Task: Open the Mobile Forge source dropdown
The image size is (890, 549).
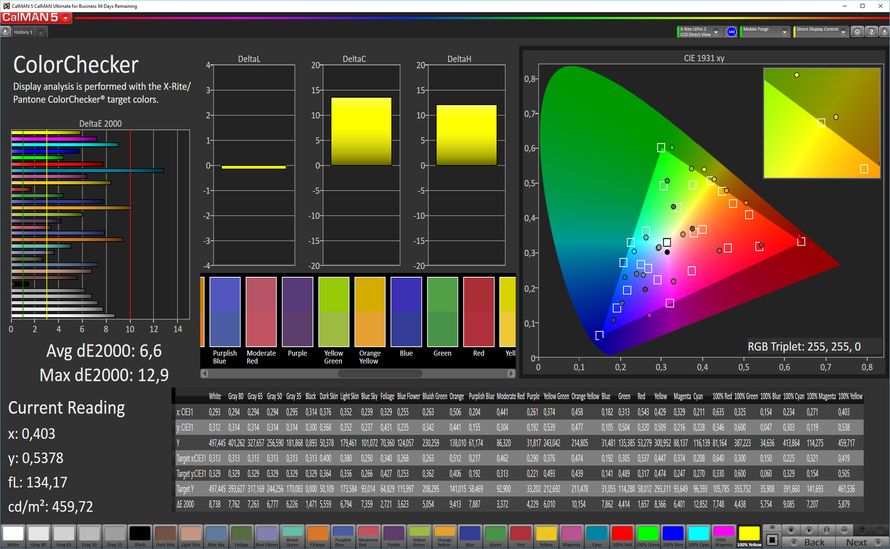Action: point(784,31)
